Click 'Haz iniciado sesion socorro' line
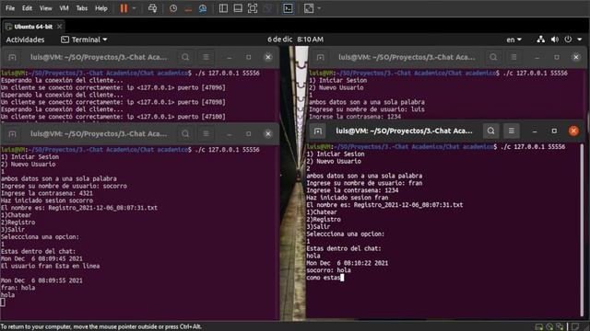Screen dimensions: 590x331 (47, 200)
